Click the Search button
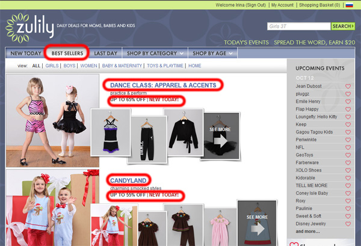 tap(343, 26)
